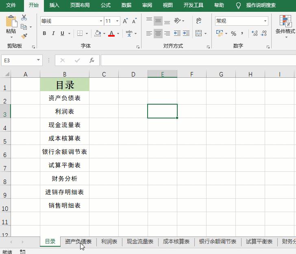296x254 pixels.
Task: Decrease font size with small A icon
Action: coord(135,21)
